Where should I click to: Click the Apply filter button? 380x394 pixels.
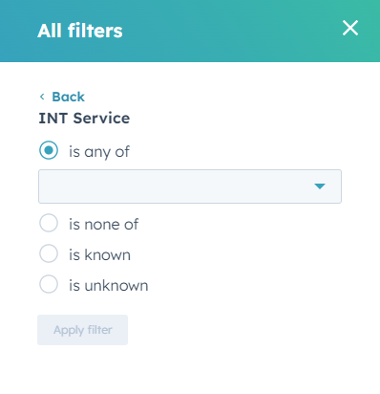click(x=83, y=330)
